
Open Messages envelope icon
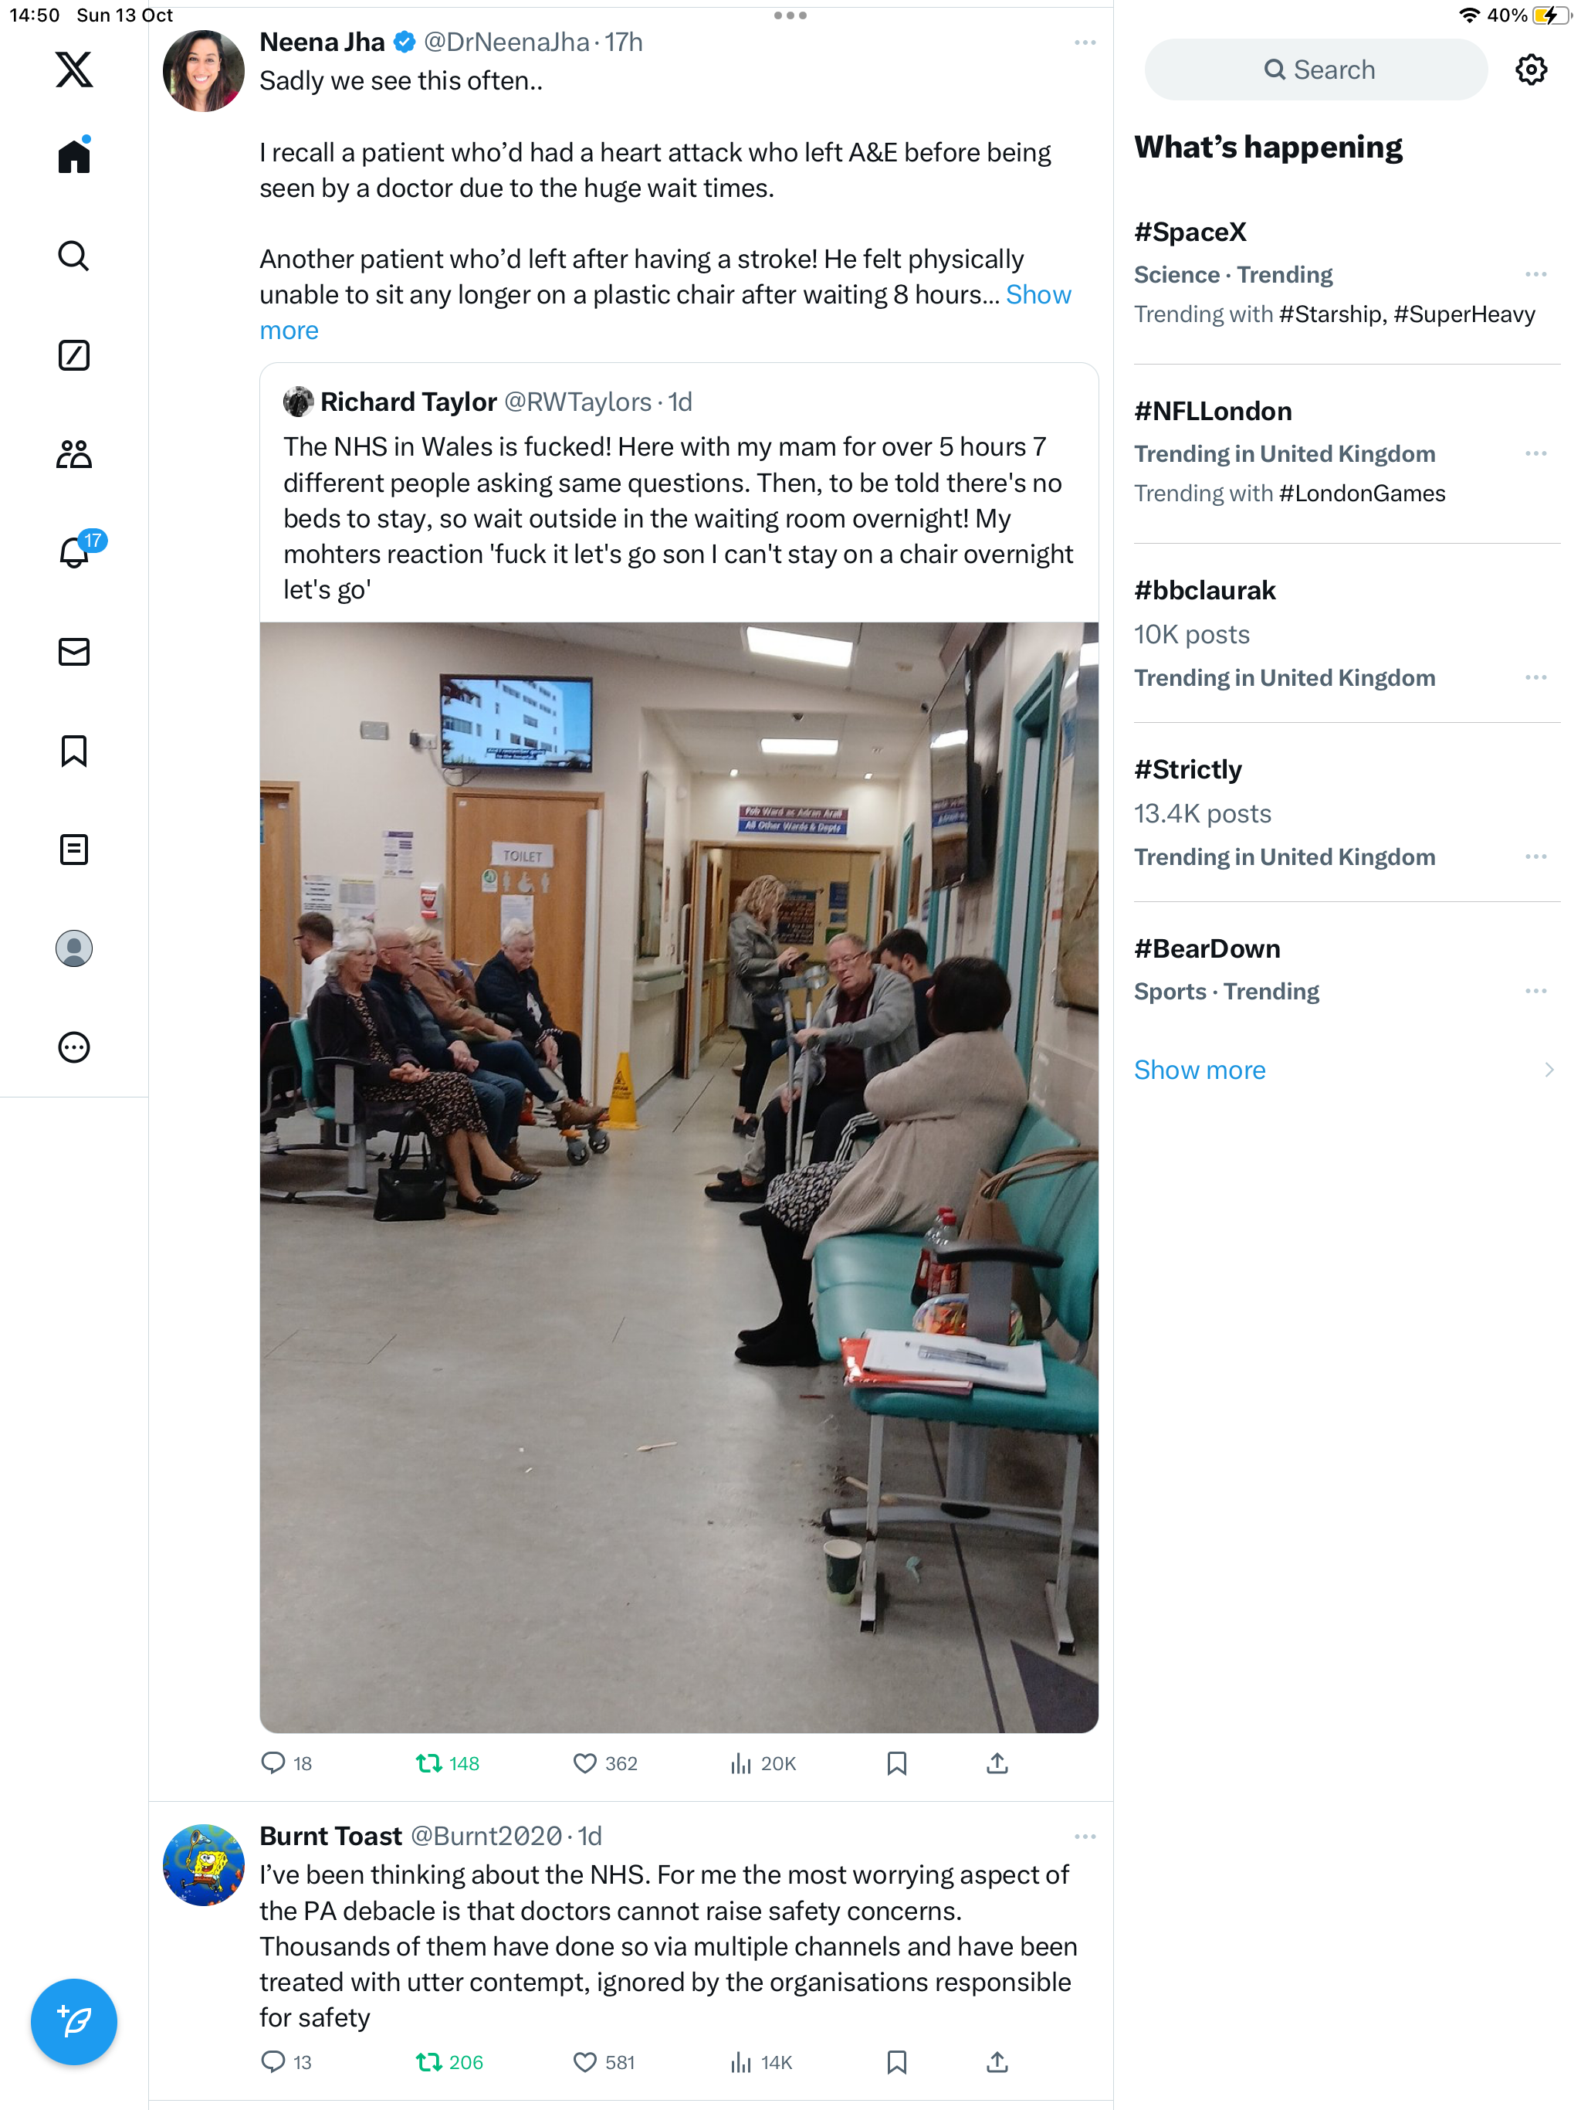(x=73, y=652)
